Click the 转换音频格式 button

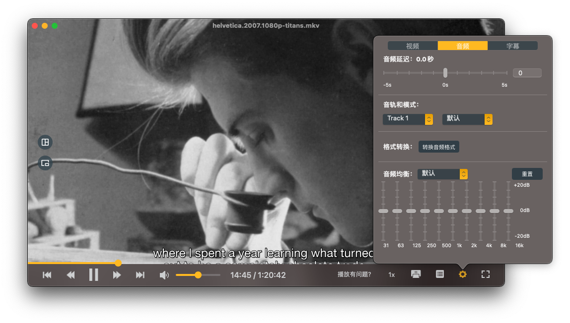click(x=439, y=147)
